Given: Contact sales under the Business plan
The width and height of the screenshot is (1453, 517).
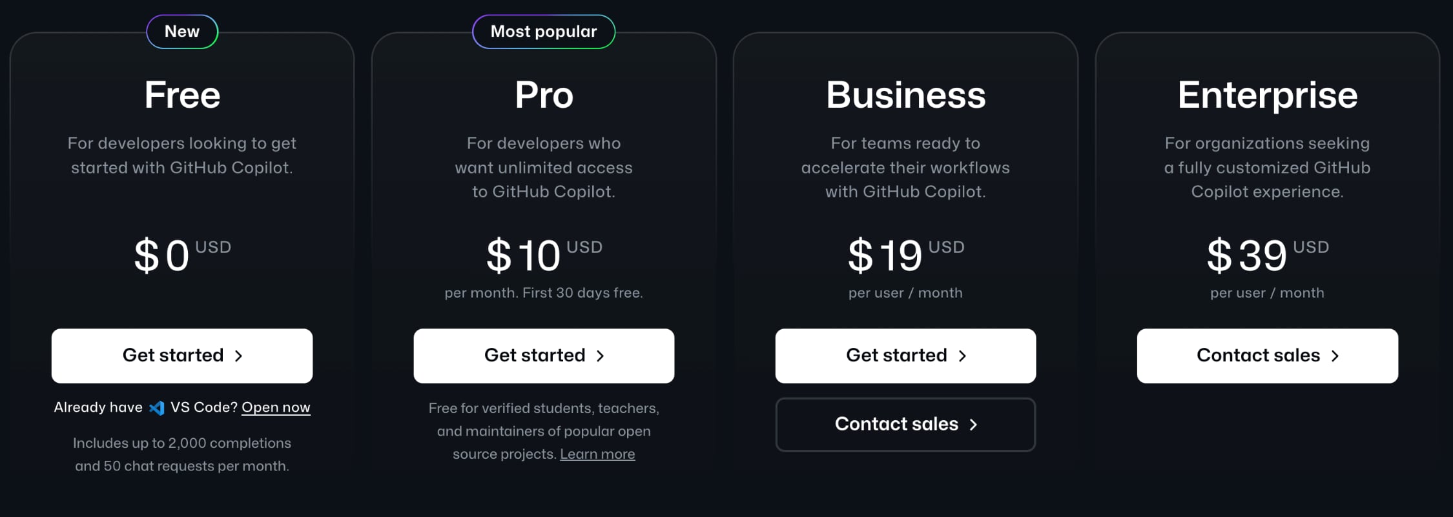Looking at the screenshot, I should (905, 424).
